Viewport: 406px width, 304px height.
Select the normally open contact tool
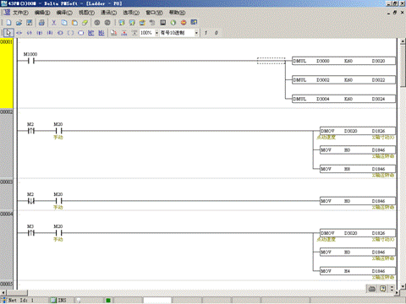point(19,33)
